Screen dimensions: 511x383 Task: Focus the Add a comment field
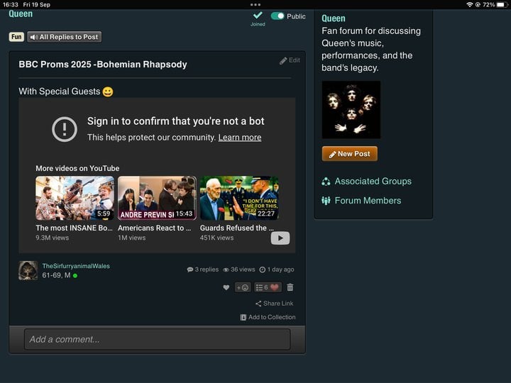(x=157, y=339)
